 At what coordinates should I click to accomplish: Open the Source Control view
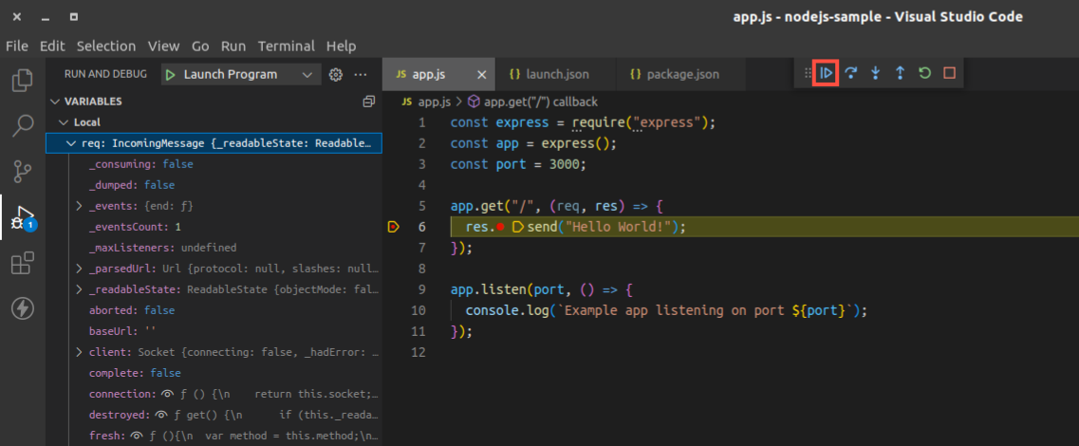(22, 172)
